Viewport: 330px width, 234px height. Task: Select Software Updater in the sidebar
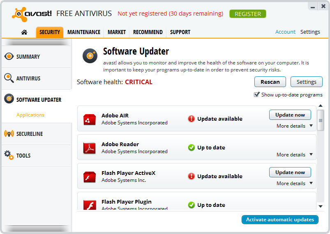click(37, 100)
